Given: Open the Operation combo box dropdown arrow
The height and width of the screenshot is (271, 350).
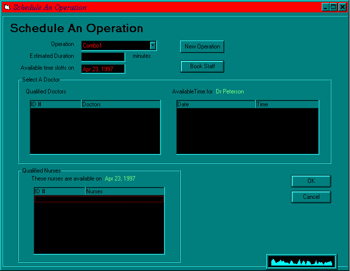Looking at the screenshot, I should pyautogui.click(x=152, y=45).
